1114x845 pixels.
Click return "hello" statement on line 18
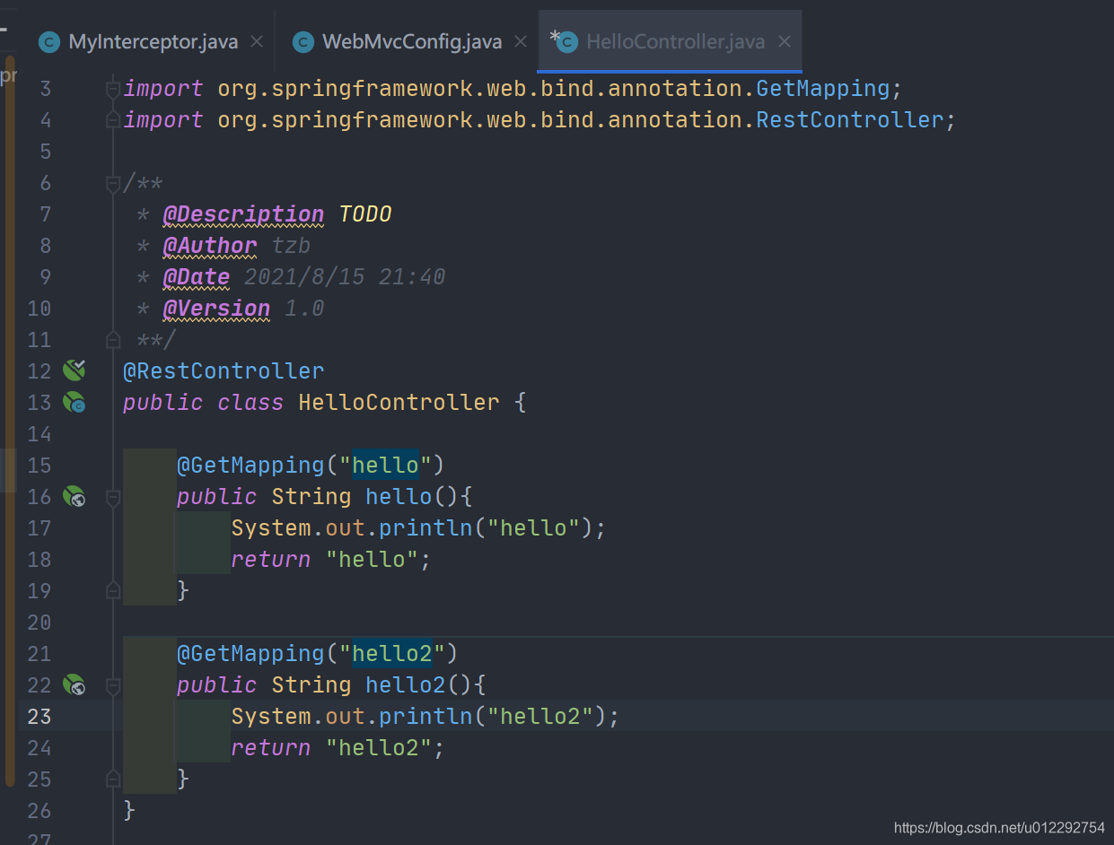click(331, 559)
